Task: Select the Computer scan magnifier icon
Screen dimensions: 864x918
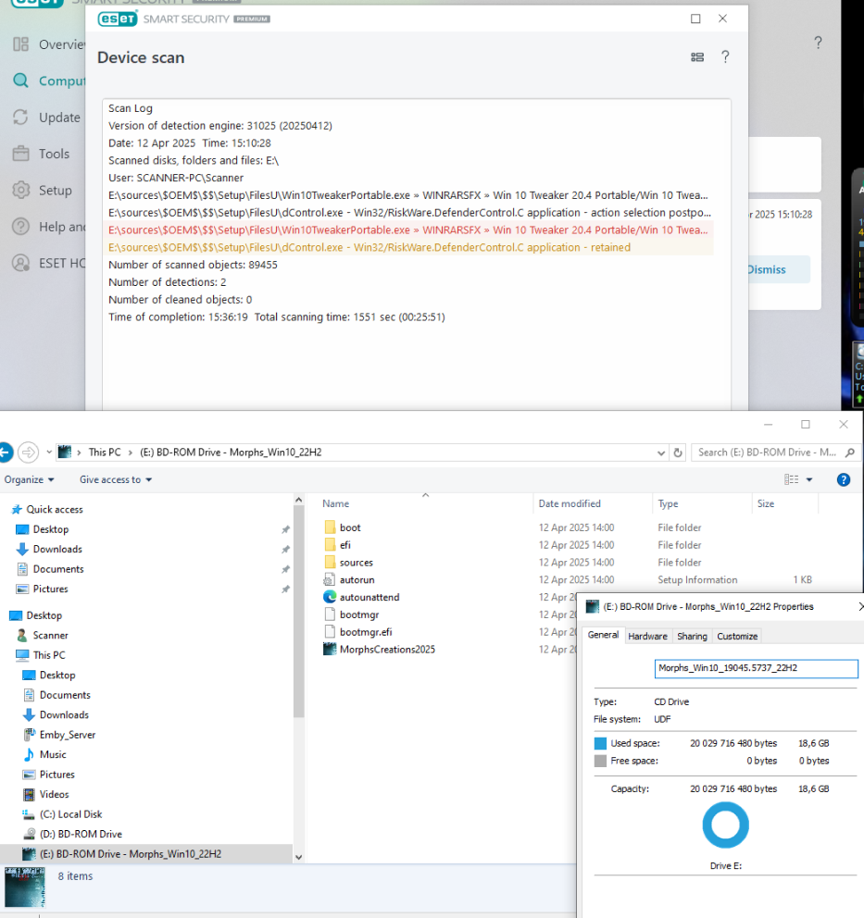Action: 21,81
